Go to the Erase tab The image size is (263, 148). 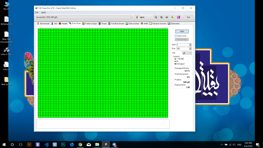(102, 23)
